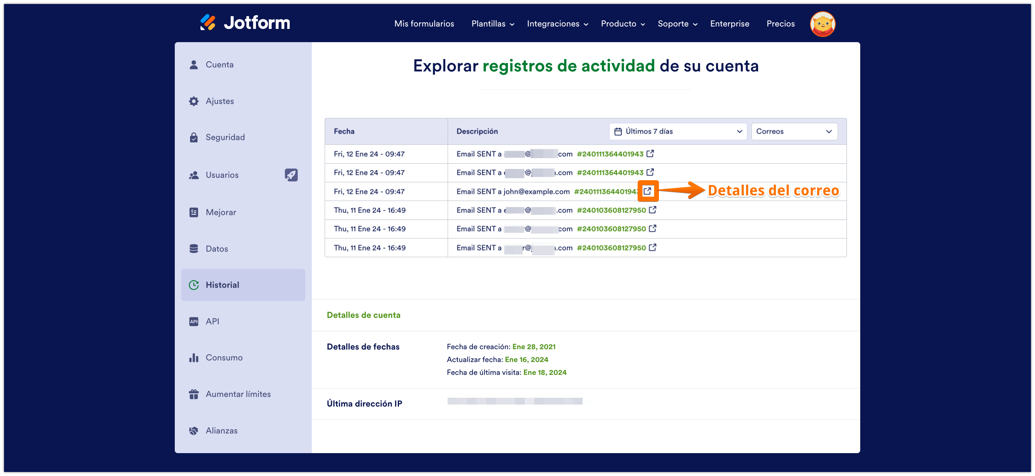Select the Historial clock icon
This screenshot has height=476, width=1035.
pyautogui.click(x=194, y=285)
